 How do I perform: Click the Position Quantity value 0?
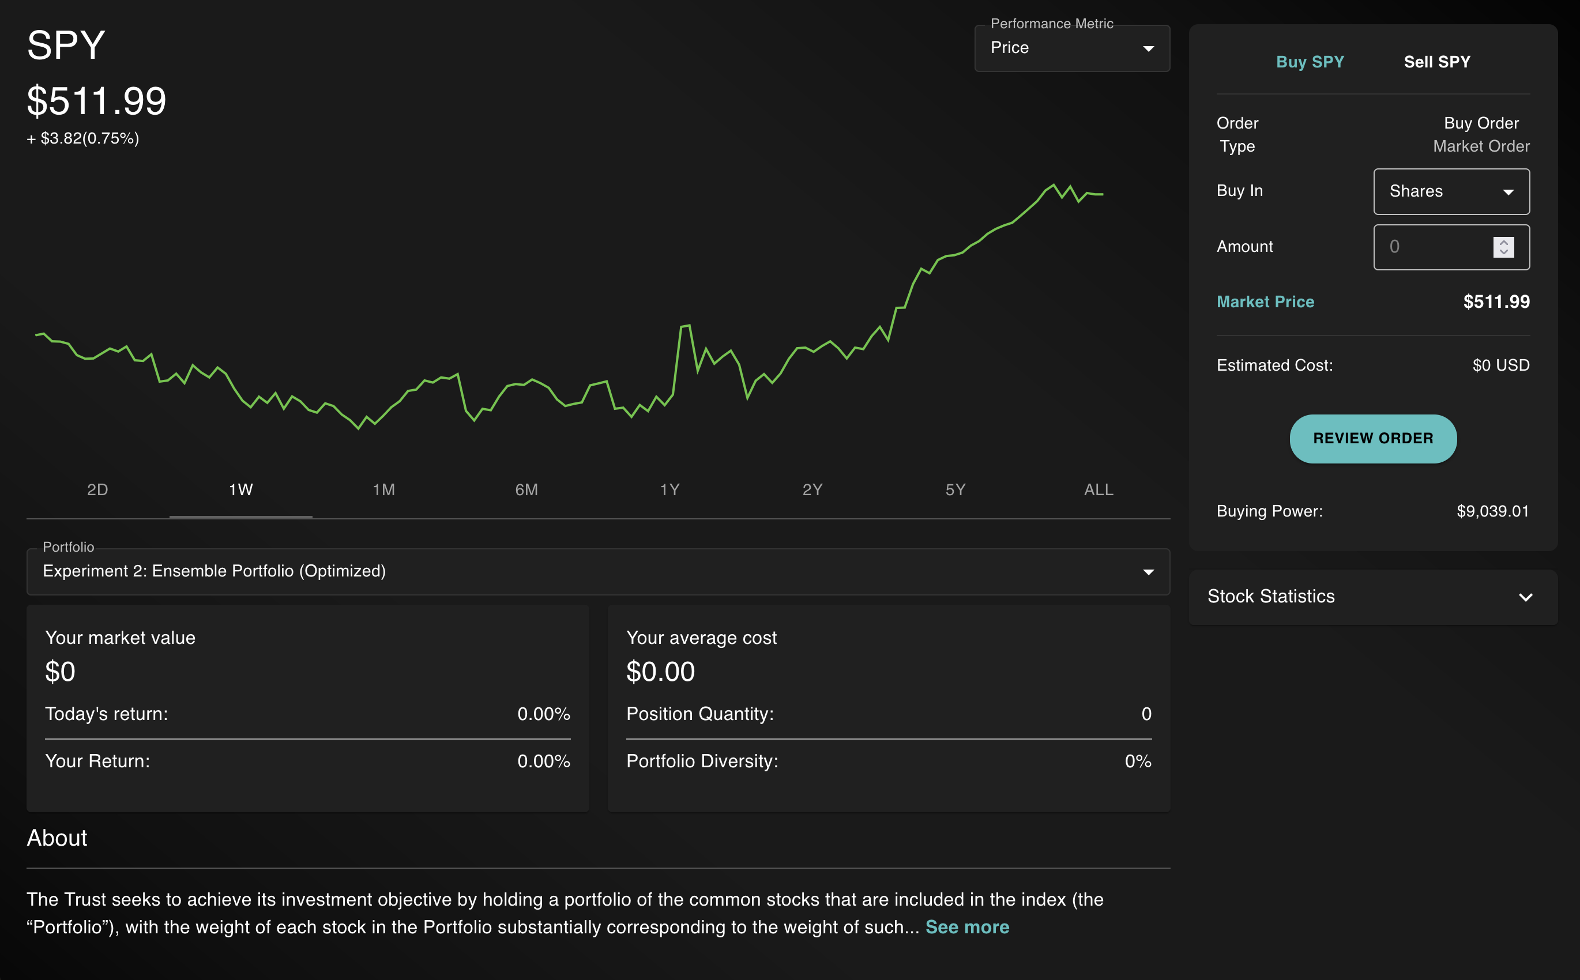click(1146, 714)
